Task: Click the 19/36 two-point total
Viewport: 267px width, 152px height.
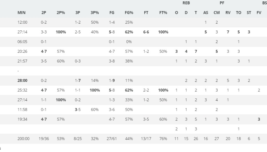Action: click(x=45, y=138)
